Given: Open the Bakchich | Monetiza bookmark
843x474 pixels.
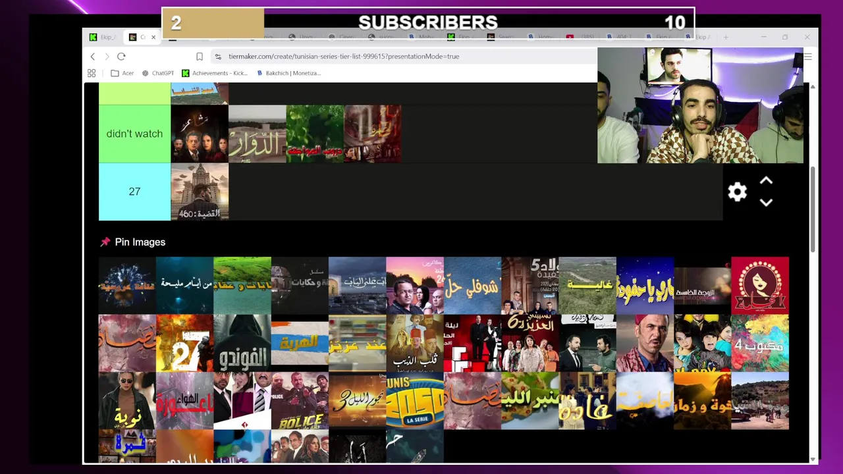Looking at the screenshot, I should coord(289,73).
